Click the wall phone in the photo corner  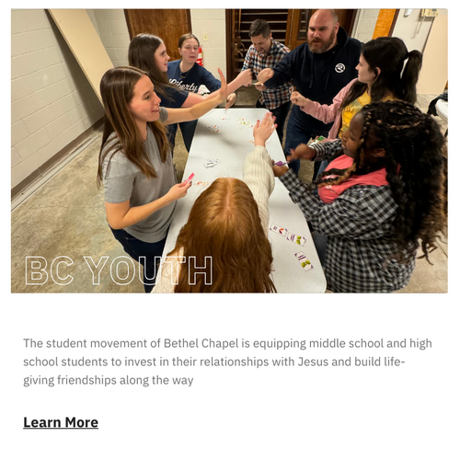pyautogui.click(x=429, y=13)
